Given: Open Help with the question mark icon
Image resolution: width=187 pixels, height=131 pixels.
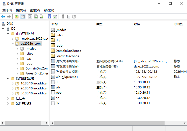Looking at the screenshot, I should coord(49,17).
